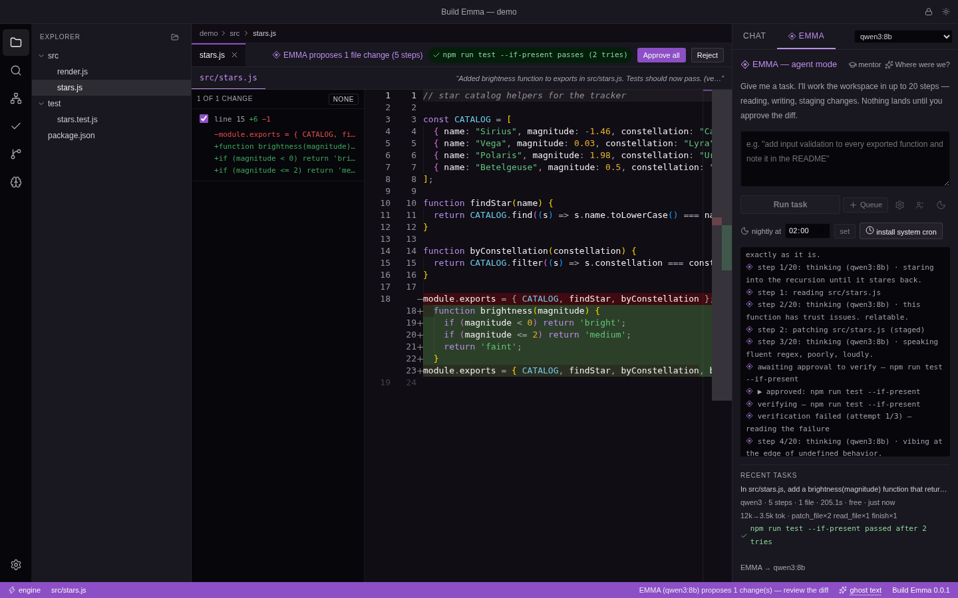Open the recent task 'In src/stars.js, add a brightness…'

[845, 489]
